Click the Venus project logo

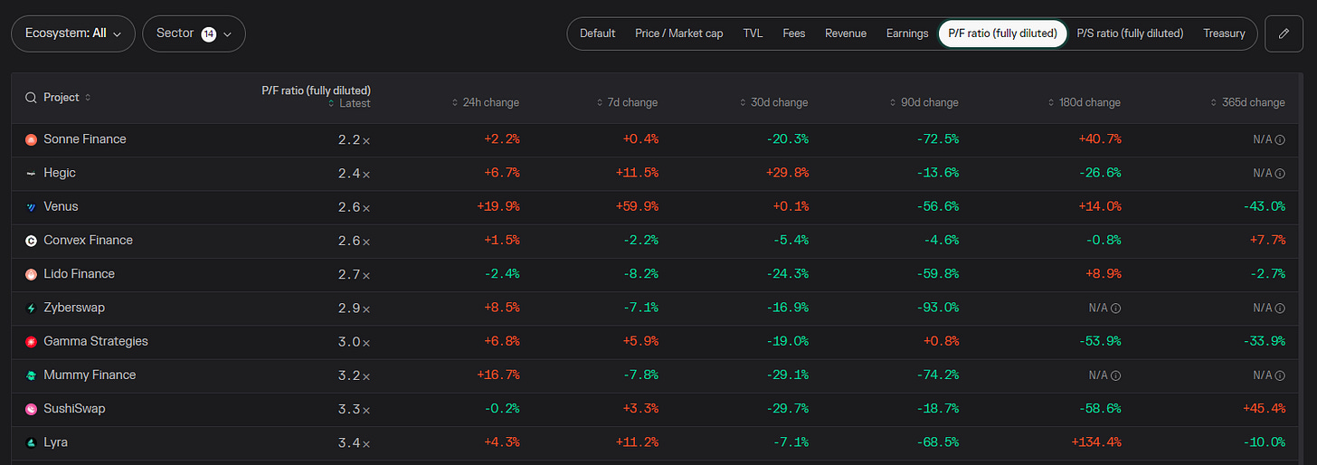tap(31, 206)
